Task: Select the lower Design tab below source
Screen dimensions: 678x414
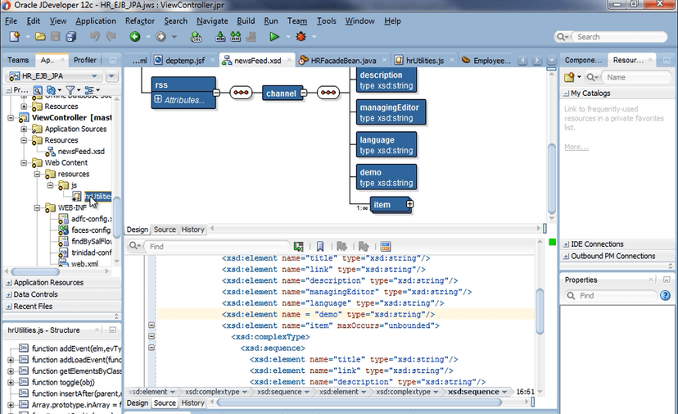Action: click(138, 403)
